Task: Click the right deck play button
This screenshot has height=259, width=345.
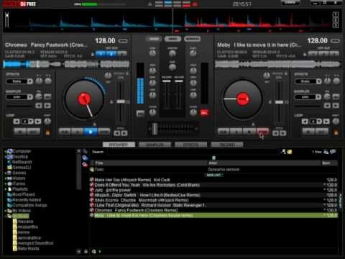Action: (249, 132)
